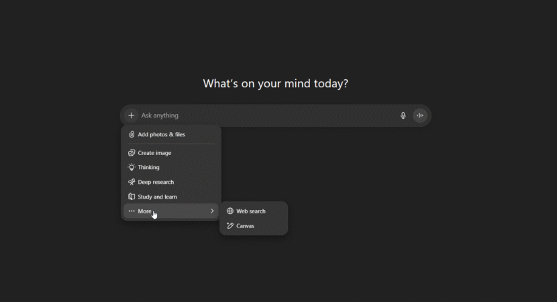Enable the "Thinking" mode label

point(149,167)
